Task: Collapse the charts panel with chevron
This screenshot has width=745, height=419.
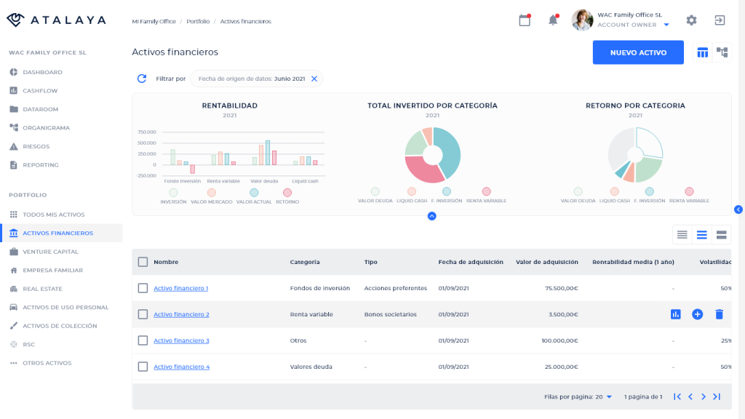Action: click(431, 216)
